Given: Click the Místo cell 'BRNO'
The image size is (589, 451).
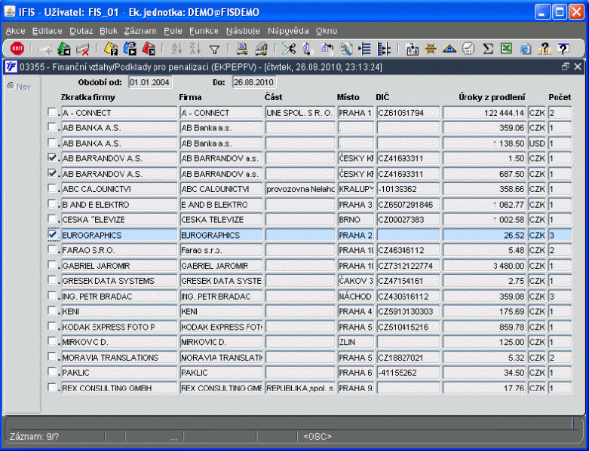Looking at the screenshot, I should tap(355, 220).
